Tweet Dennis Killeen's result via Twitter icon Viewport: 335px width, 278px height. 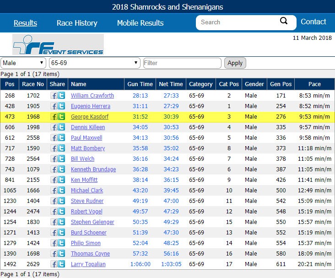pyautogui.click(x=61, y=127)
